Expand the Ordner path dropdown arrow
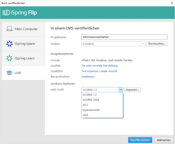 pos(143,44)
